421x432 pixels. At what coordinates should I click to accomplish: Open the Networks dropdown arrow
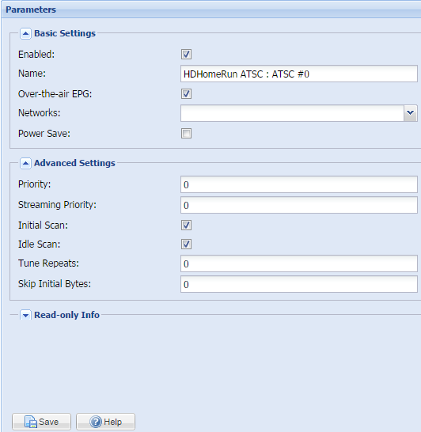[410, 113]
